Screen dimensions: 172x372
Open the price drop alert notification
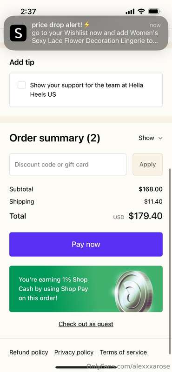(x=86, y=33)
